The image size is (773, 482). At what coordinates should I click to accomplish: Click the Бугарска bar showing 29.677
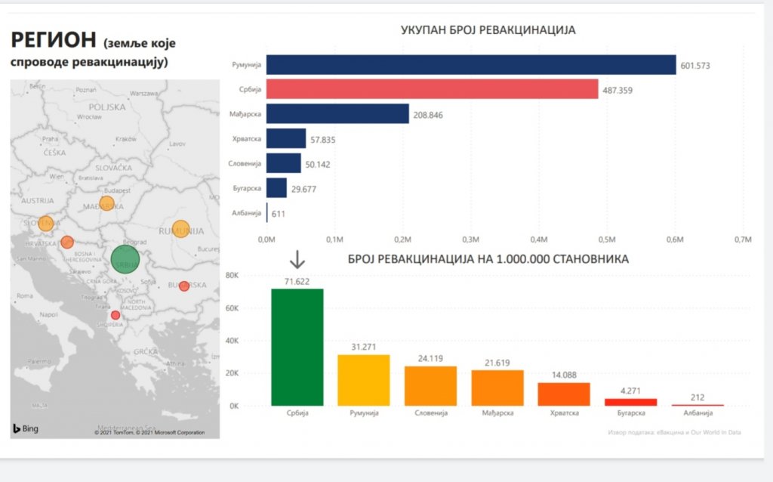(276, 188)
